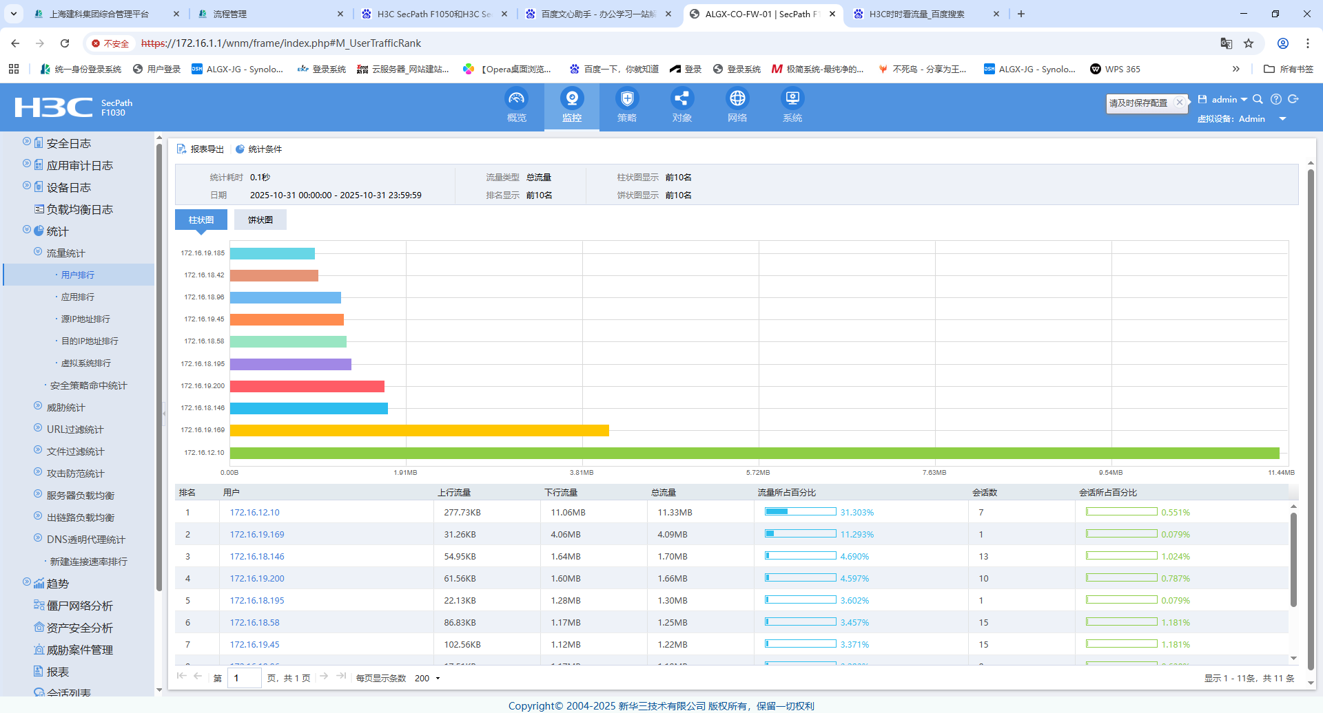Click the page number input field

click(x=244, y=679)
